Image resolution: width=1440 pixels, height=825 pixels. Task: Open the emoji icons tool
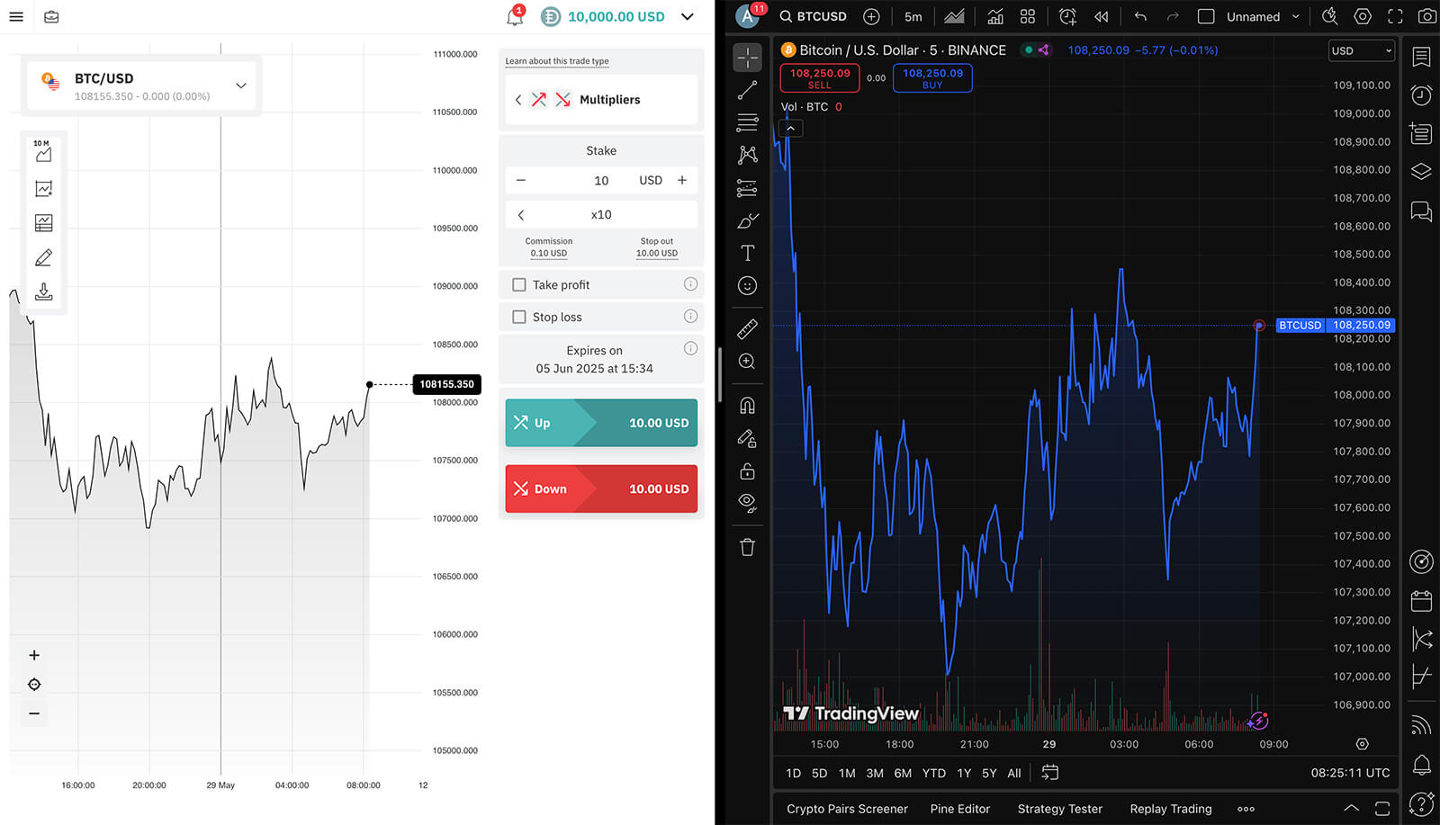747,286
